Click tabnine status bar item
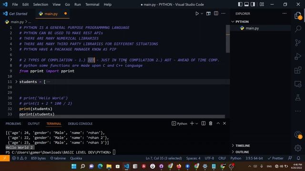The height and width of the screenshot is (171, 305). click(x=58, y=158)
